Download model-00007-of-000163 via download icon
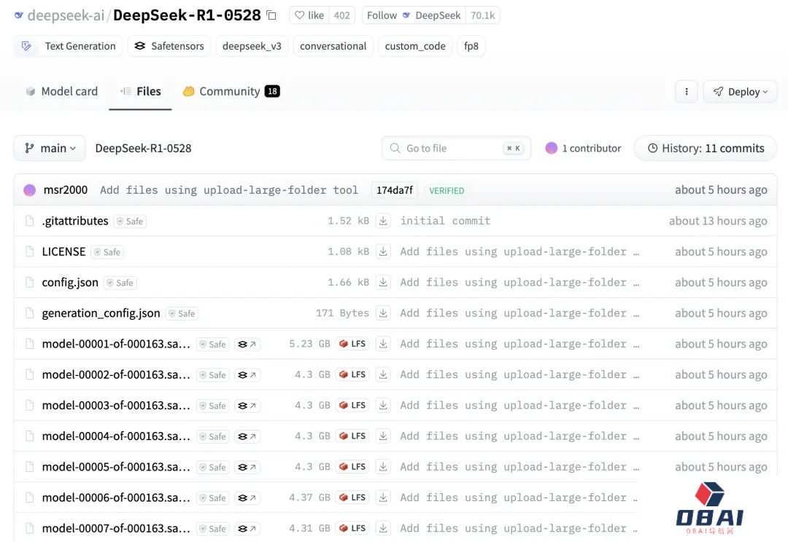 pyautogui.click(x=383, y=528)
